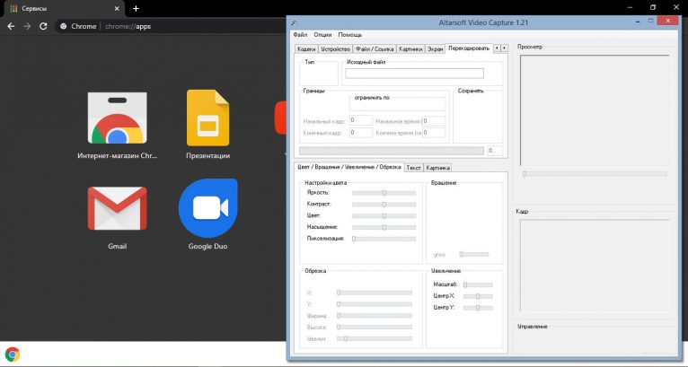Open the Опции menu

[x=322, y=34]
